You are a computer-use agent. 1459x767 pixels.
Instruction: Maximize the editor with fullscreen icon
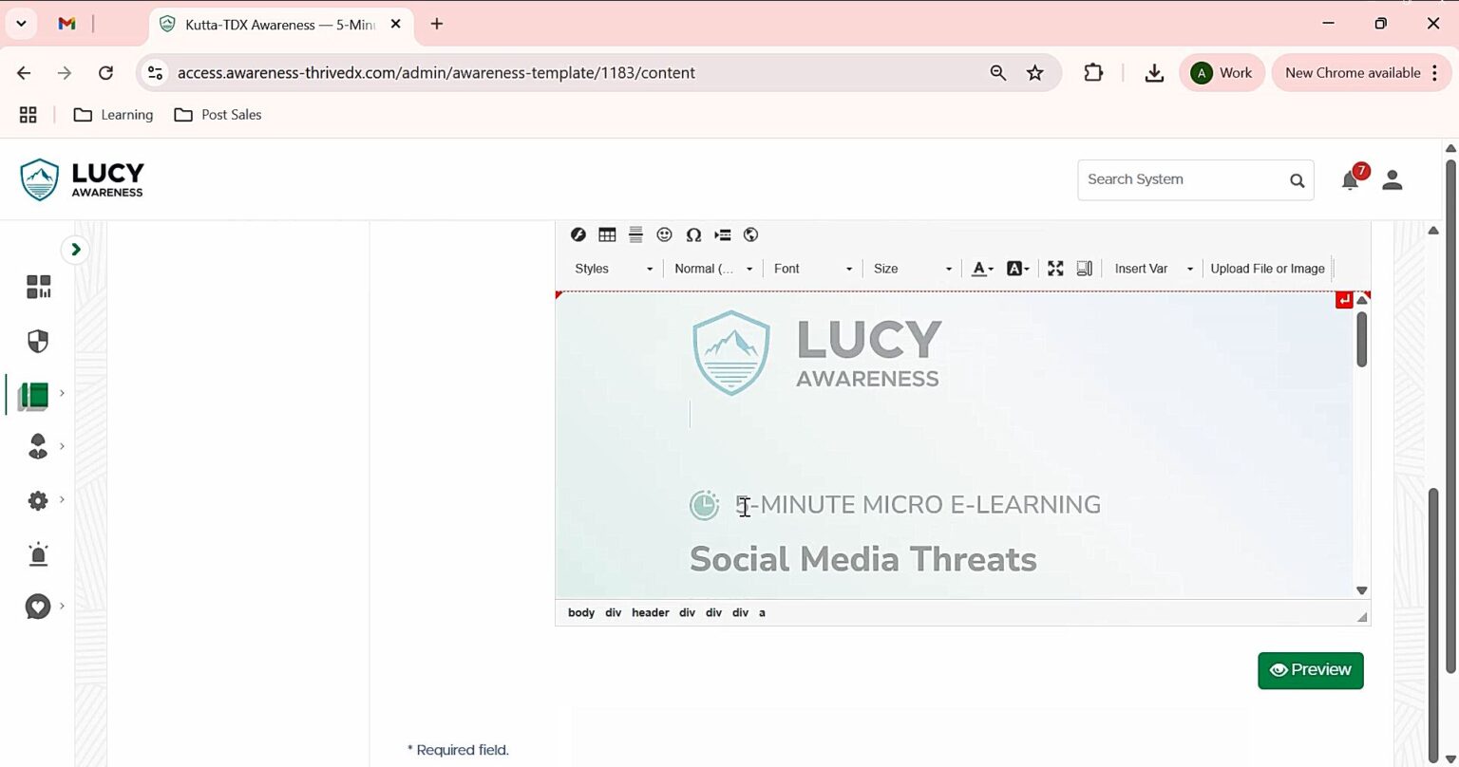click(x=1055, y=269)
